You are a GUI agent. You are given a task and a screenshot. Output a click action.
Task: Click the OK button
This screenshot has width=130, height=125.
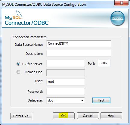63,116
